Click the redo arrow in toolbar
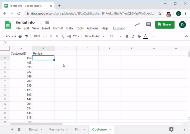Image resolution: width=190 pixels, height=134 pixels. click(x=14, y=36)
